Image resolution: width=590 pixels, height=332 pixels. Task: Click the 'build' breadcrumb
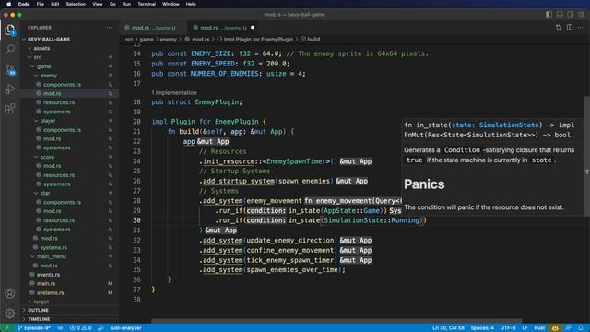tap(313, 39)
